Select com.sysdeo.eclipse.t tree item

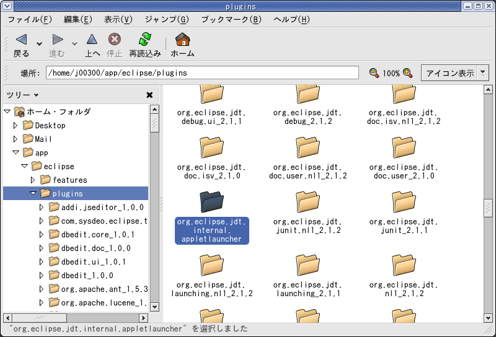click(x=104, y=221)
